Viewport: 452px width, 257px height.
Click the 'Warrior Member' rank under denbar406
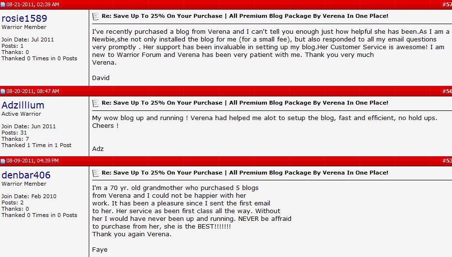(x=24, y=184)
